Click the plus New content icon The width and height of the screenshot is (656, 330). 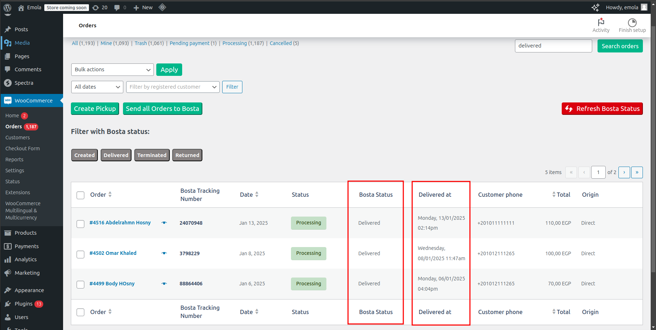point(136,7)
